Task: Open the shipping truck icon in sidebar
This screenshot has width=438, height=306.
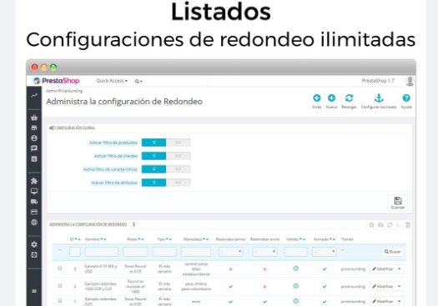Action: point(34,202)
